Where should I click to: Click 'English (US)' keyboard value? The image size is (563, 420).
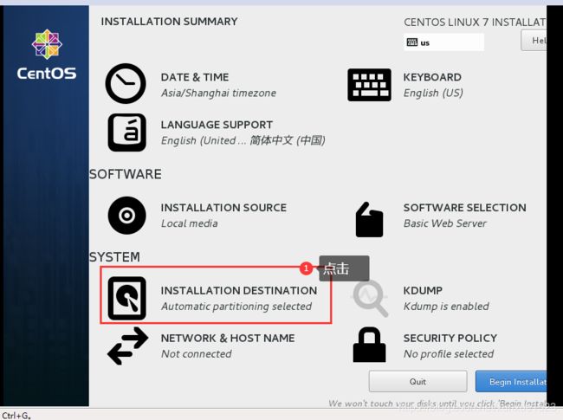tap(433, 94)
